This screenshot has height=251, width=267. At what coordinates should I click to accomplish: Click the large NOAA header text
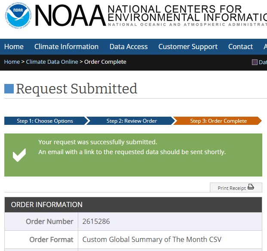point(70,16)
